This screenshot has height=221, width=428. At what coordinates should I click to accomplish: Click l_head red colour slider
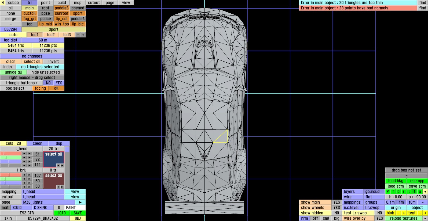(11, 154)
